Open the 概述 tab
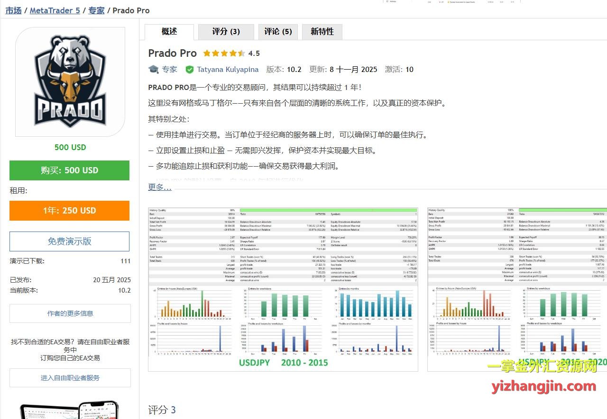The image size is (607, 419). 169,32
